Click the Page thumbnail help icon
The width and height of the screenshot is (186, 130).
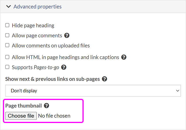click(x=46, y=106)
